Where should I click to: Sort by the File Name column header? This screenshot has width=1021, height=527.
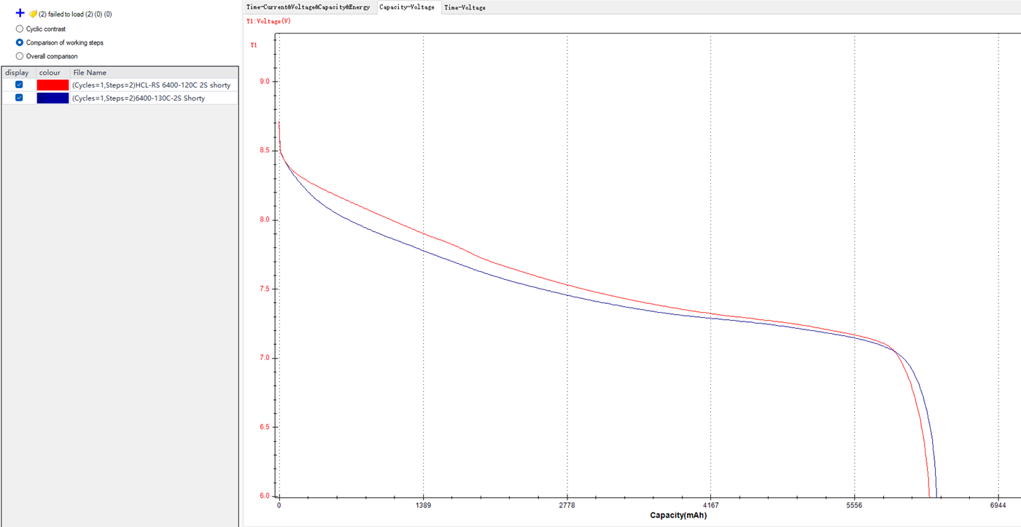pyautogui.click(x=90, y=73)
